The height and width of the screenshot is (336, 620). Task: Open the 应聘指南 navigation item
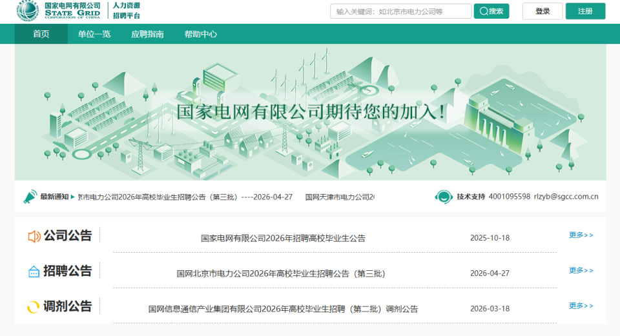coord(147,34)
